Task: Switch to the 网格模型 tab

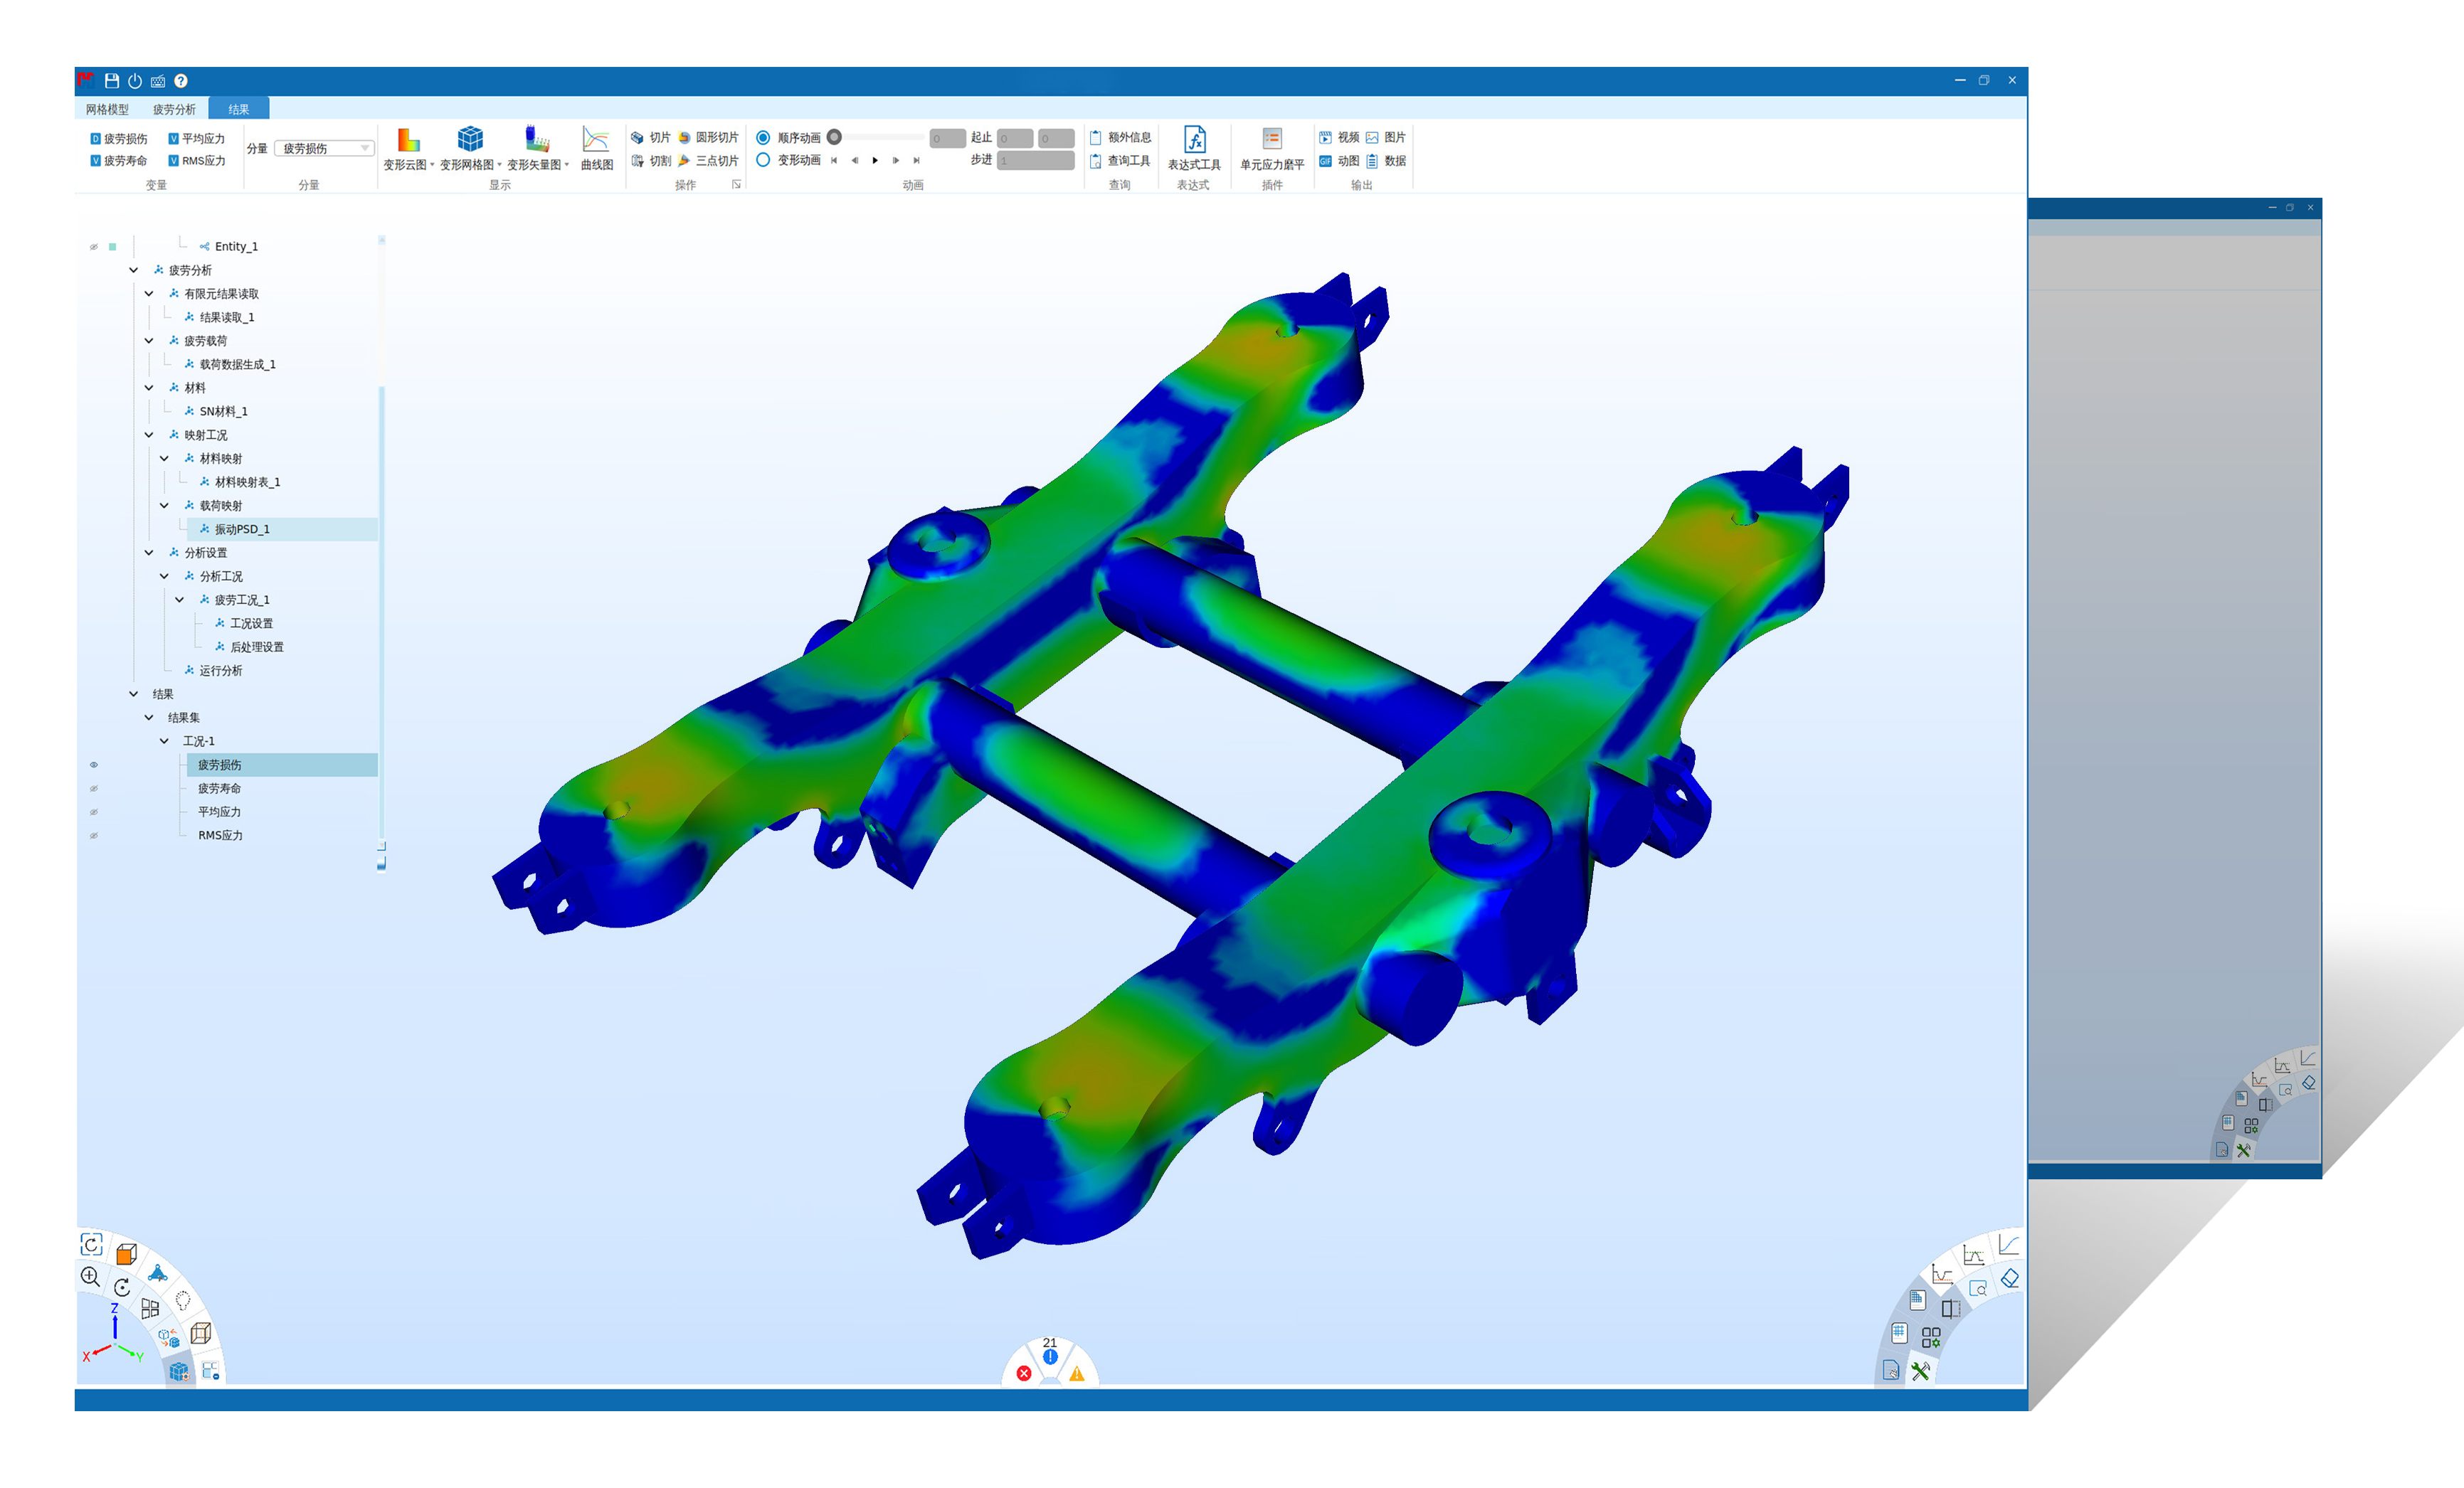Action: click(107, 109)
